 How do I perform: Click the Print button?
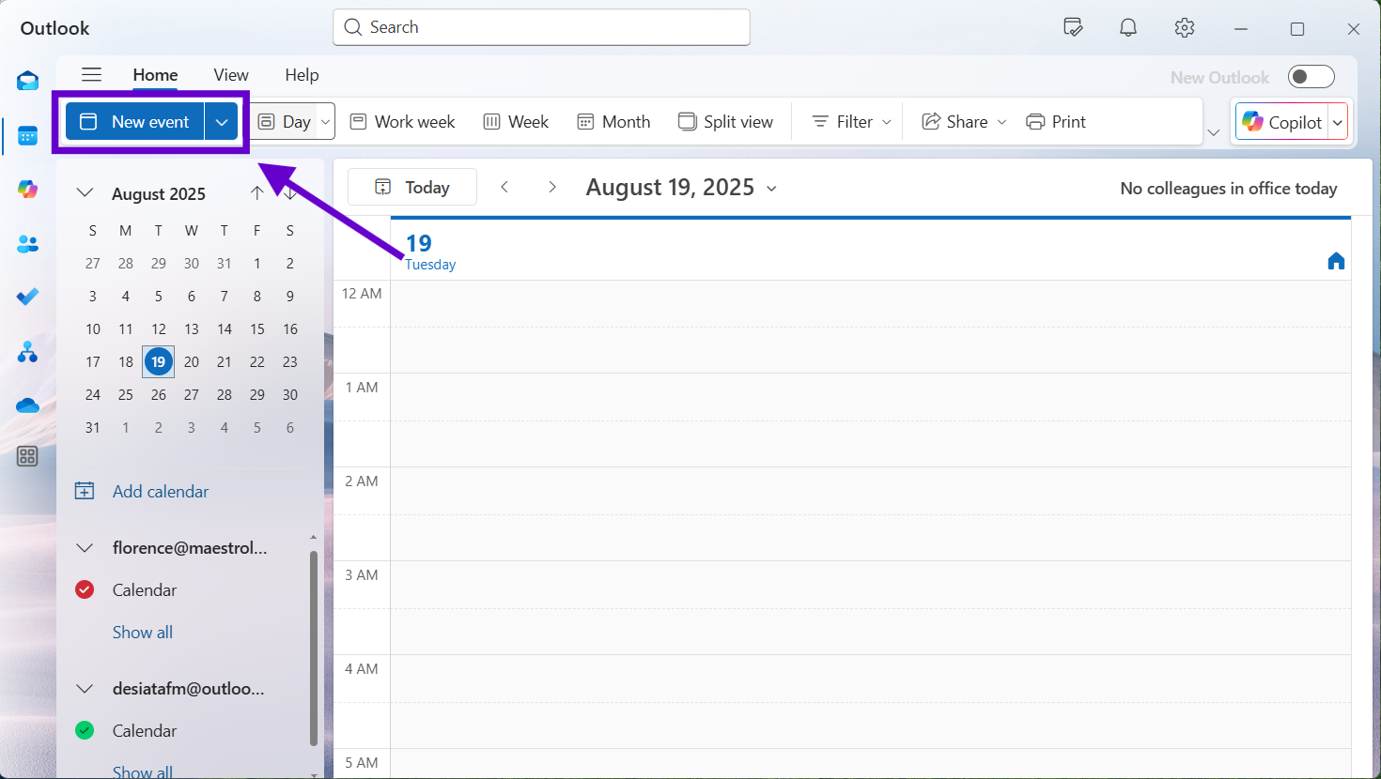click(1056, 121)
